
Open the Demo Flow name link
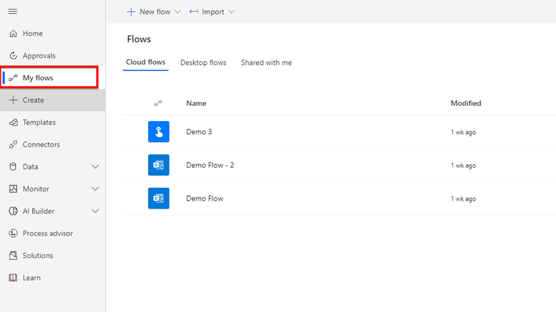tap(204, 198)
